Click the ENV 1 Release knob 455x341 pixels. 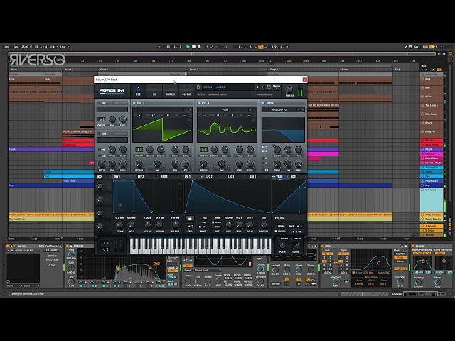[x=175, y=224]
